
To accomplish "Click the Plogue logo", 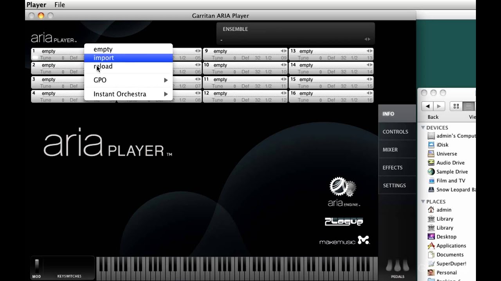I will 344,221.
